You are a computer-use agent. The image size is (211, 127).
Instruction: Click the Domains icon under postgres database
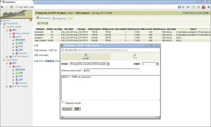pyautogui.click(x=17, y=83)
